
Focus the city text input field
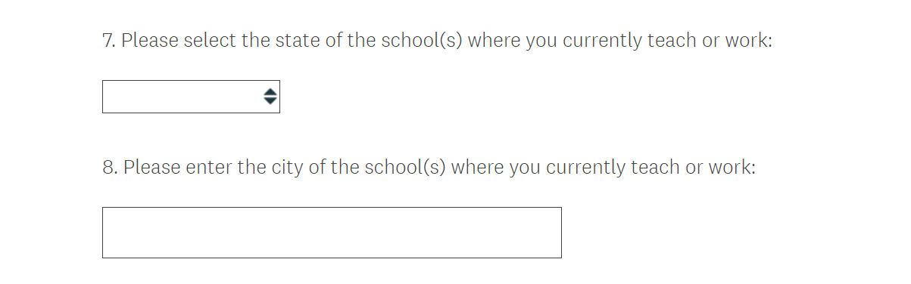(x=332, y=233)
